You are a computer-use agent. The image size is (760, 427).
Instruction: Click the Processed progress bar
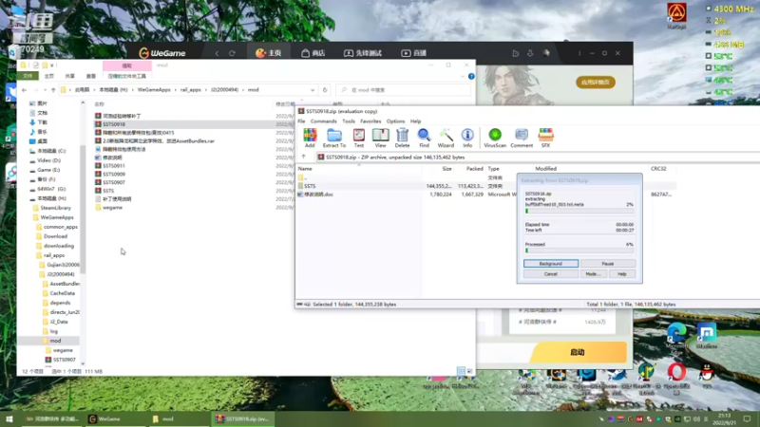579,251
